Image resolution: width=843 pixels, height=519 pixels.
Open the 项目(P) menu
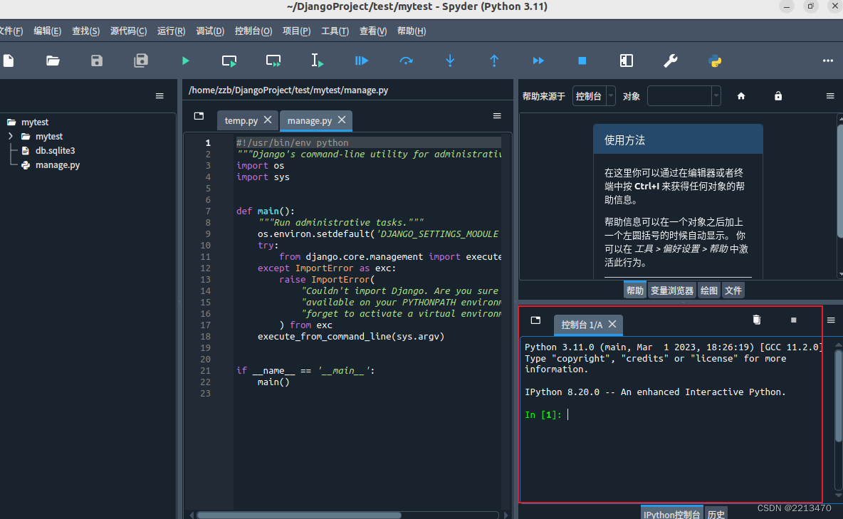297,31
